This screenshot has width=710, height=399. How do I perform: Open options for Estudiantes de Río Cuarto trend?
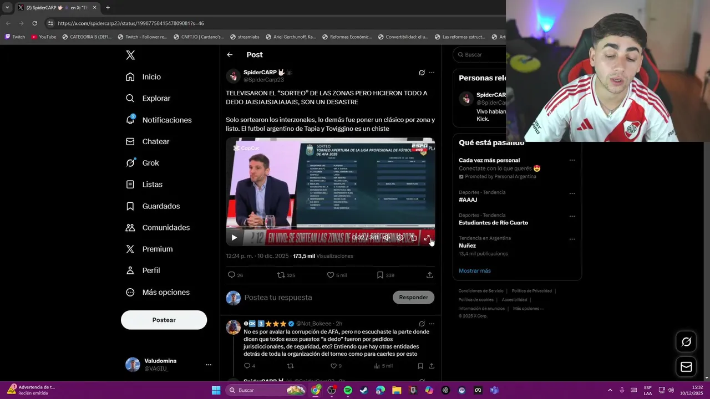(x=572, y=216)
